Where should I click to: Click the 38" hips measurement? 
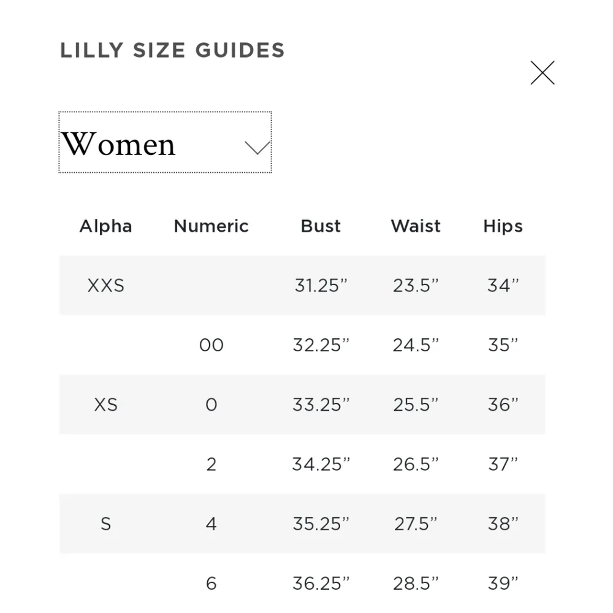(503, 524)
